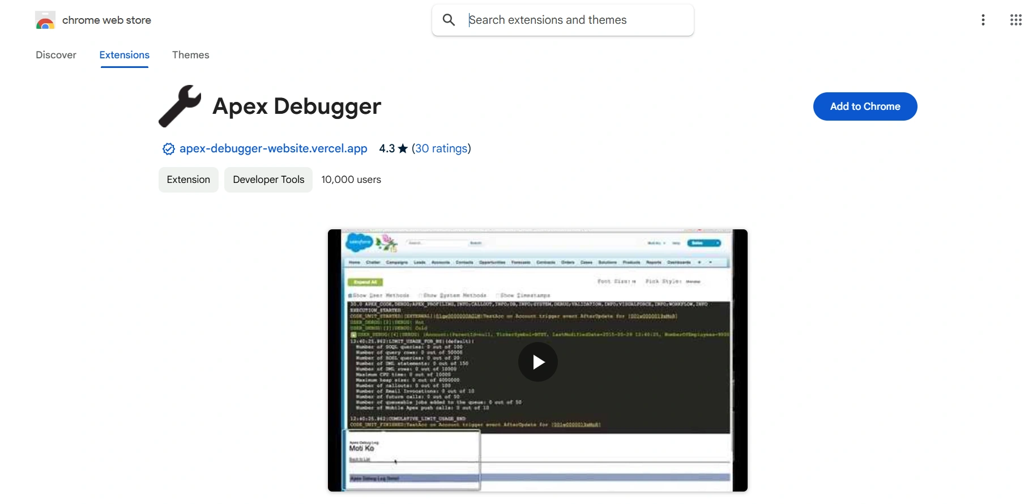The image size is (1024, 504).
Task: Play the extension preview video
Action: tap(538, 362)
